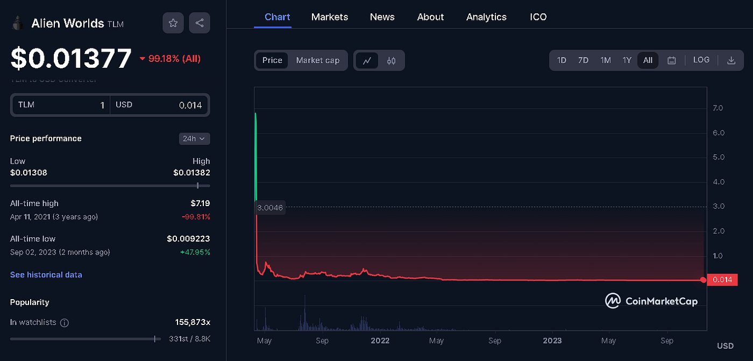Set chart range to 1D
This screenshot has height=361, width=753.
coord(562,60)
